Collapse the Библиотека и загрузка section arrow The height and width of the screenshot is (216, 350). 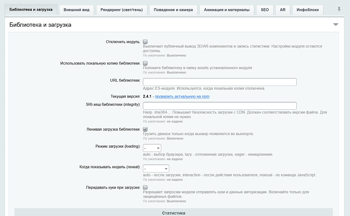point(336,24)
